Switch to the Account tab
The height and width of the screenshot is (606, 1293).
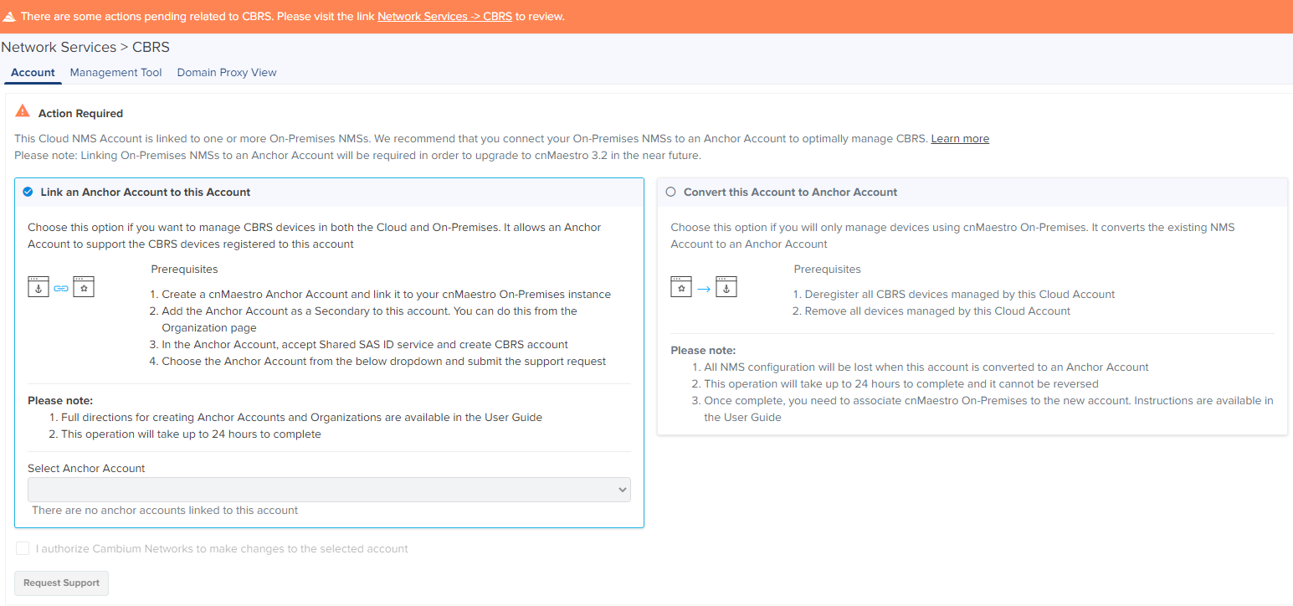(33, 73)
